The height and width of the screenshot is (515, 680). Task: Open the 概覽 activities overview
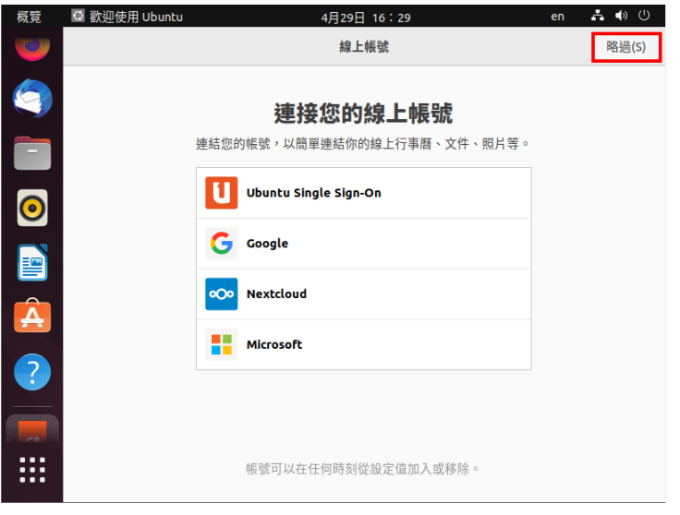click(29, 17)
